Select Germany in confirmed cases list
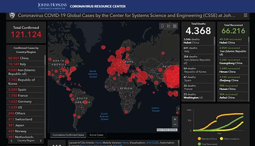This screenshot has height=146, width=255. coord(25,101)
